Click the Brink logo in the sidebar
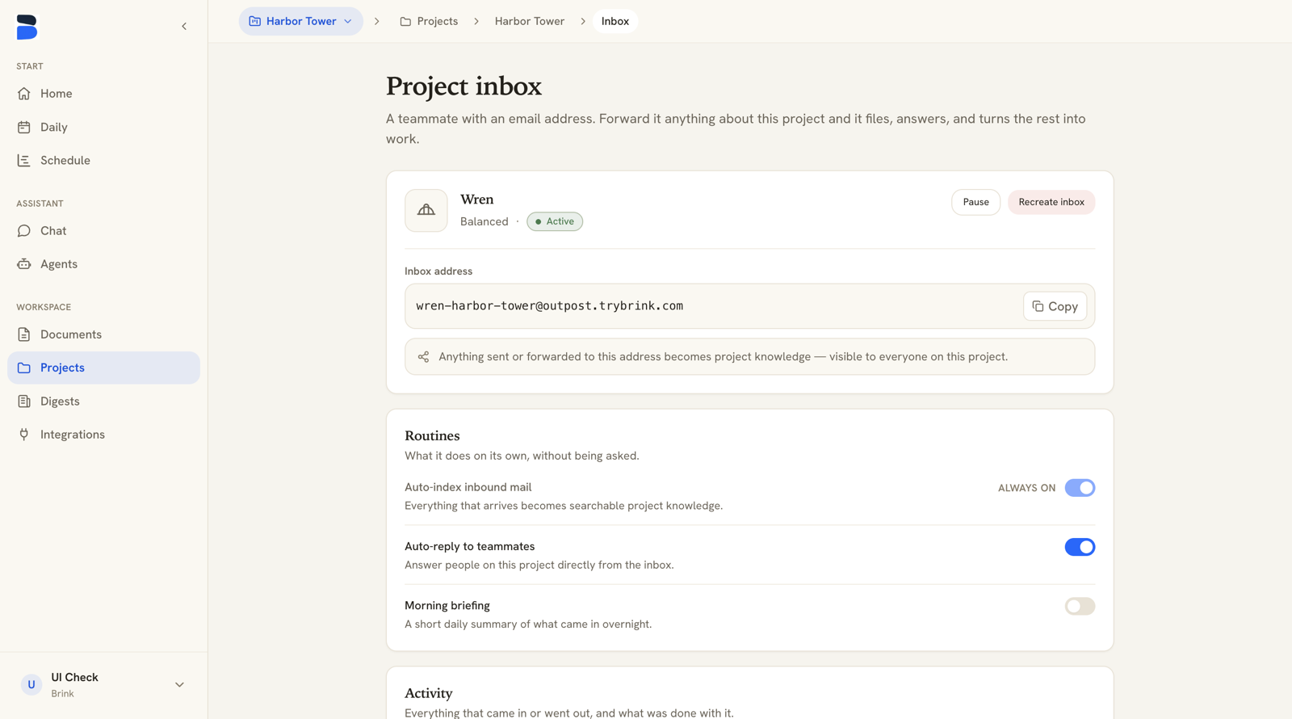Image resolution: width=1292 pixels, height=719 pixels. coord(27,27)
